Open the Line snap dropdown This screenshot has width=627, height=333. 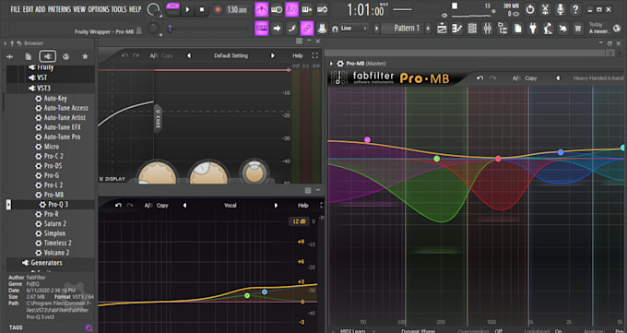pyautogui.click(x=354, y=29)
